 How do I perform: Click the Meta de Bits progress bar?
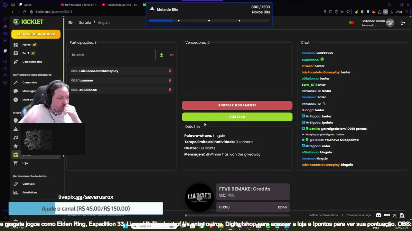point(209,21)
